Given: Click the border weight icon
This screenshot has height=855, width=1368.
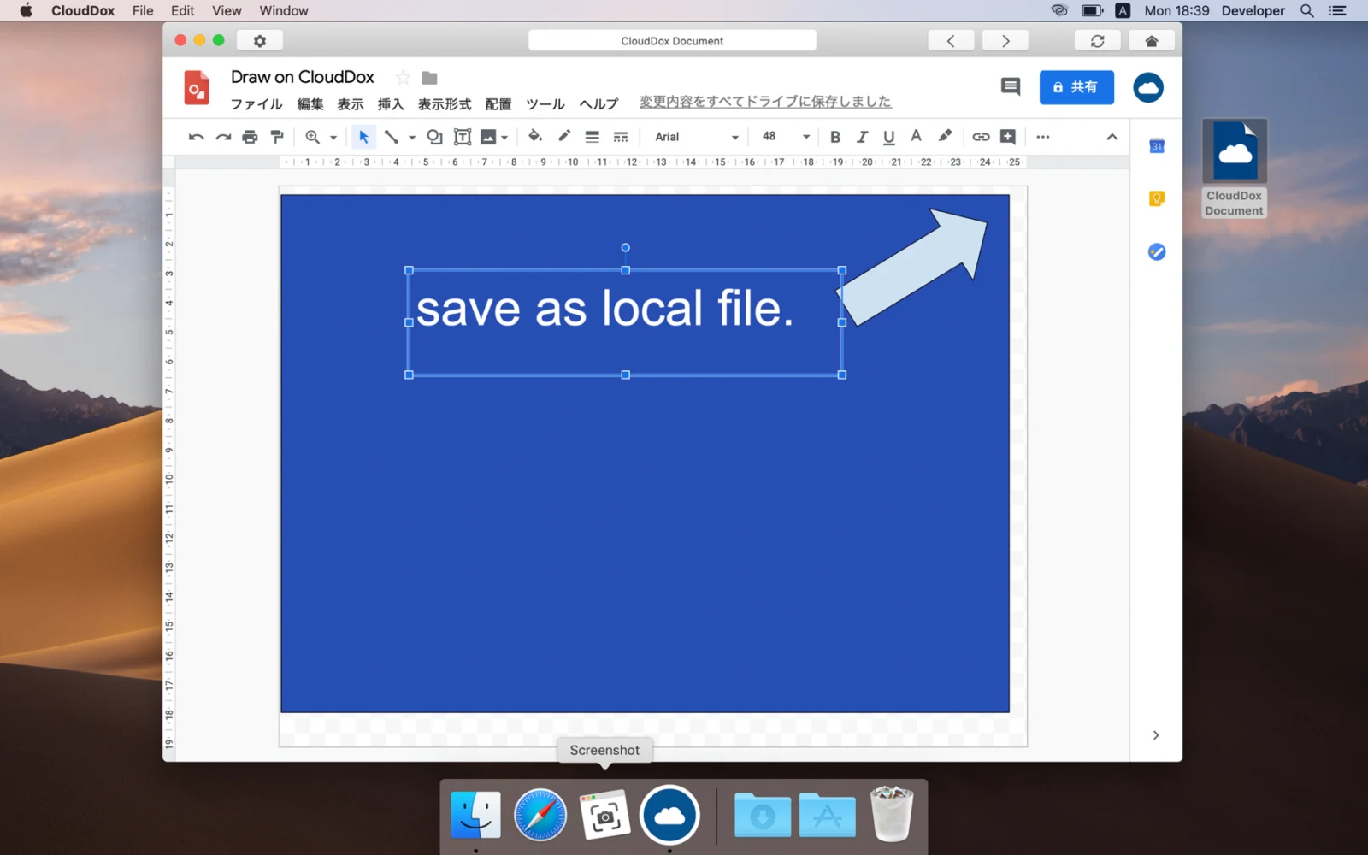Looking at the screenshot, I should (x=592, y=137).
